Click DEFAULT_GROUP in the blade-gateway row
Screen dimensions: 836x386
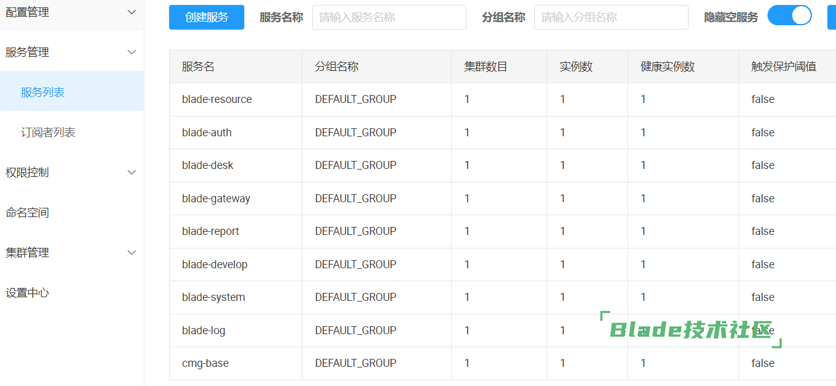coord(356,199)
